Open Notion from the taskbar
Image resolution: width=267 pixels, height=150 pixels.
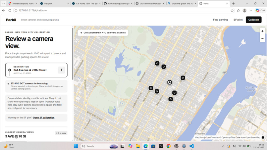tap(161, 146)
